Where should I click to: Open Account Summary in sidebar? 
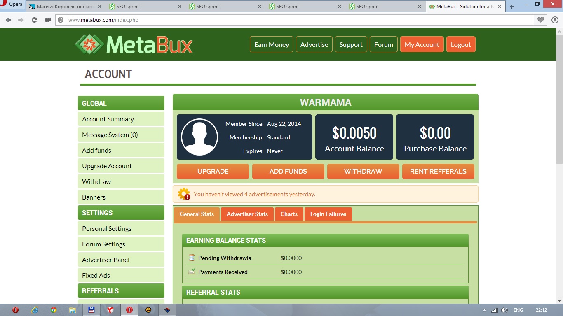121,119
